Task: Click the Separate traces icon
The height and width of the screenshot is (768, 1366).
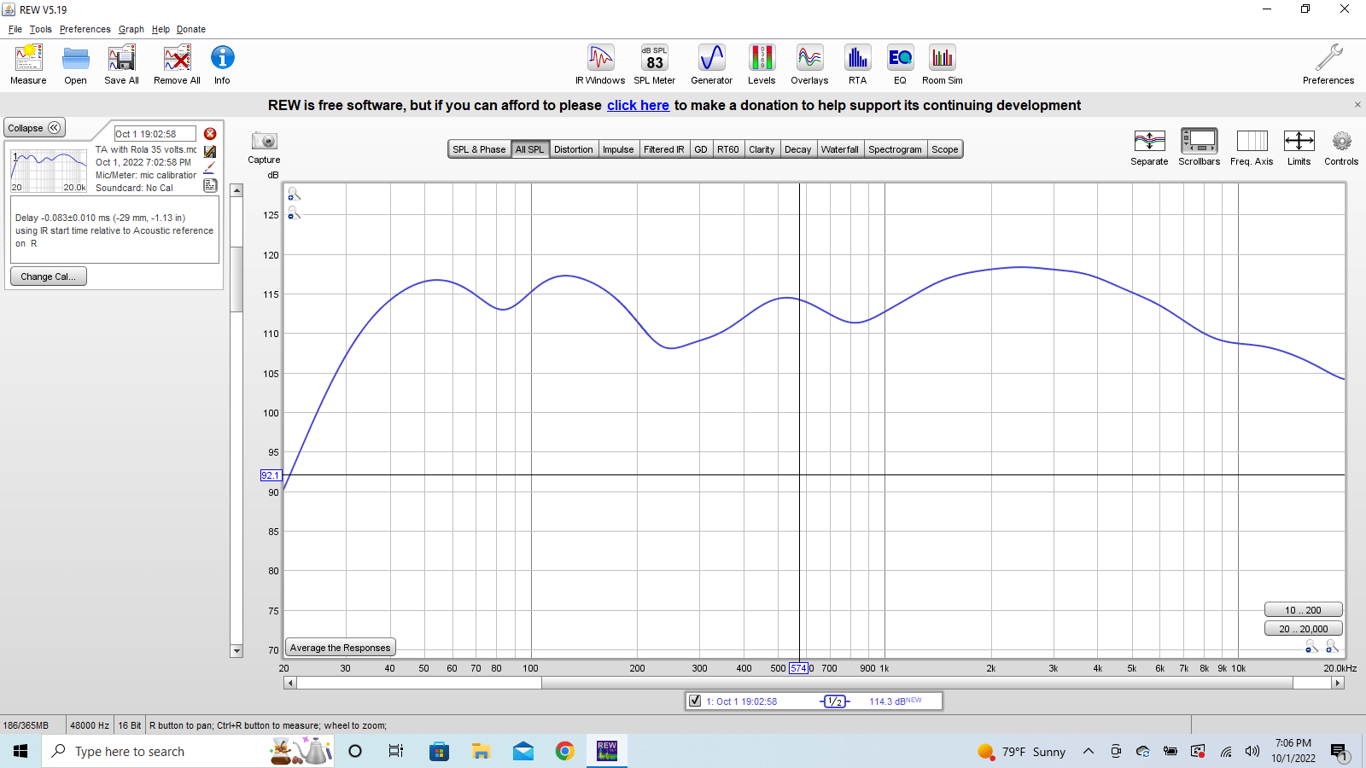Action: [1149, 147]
